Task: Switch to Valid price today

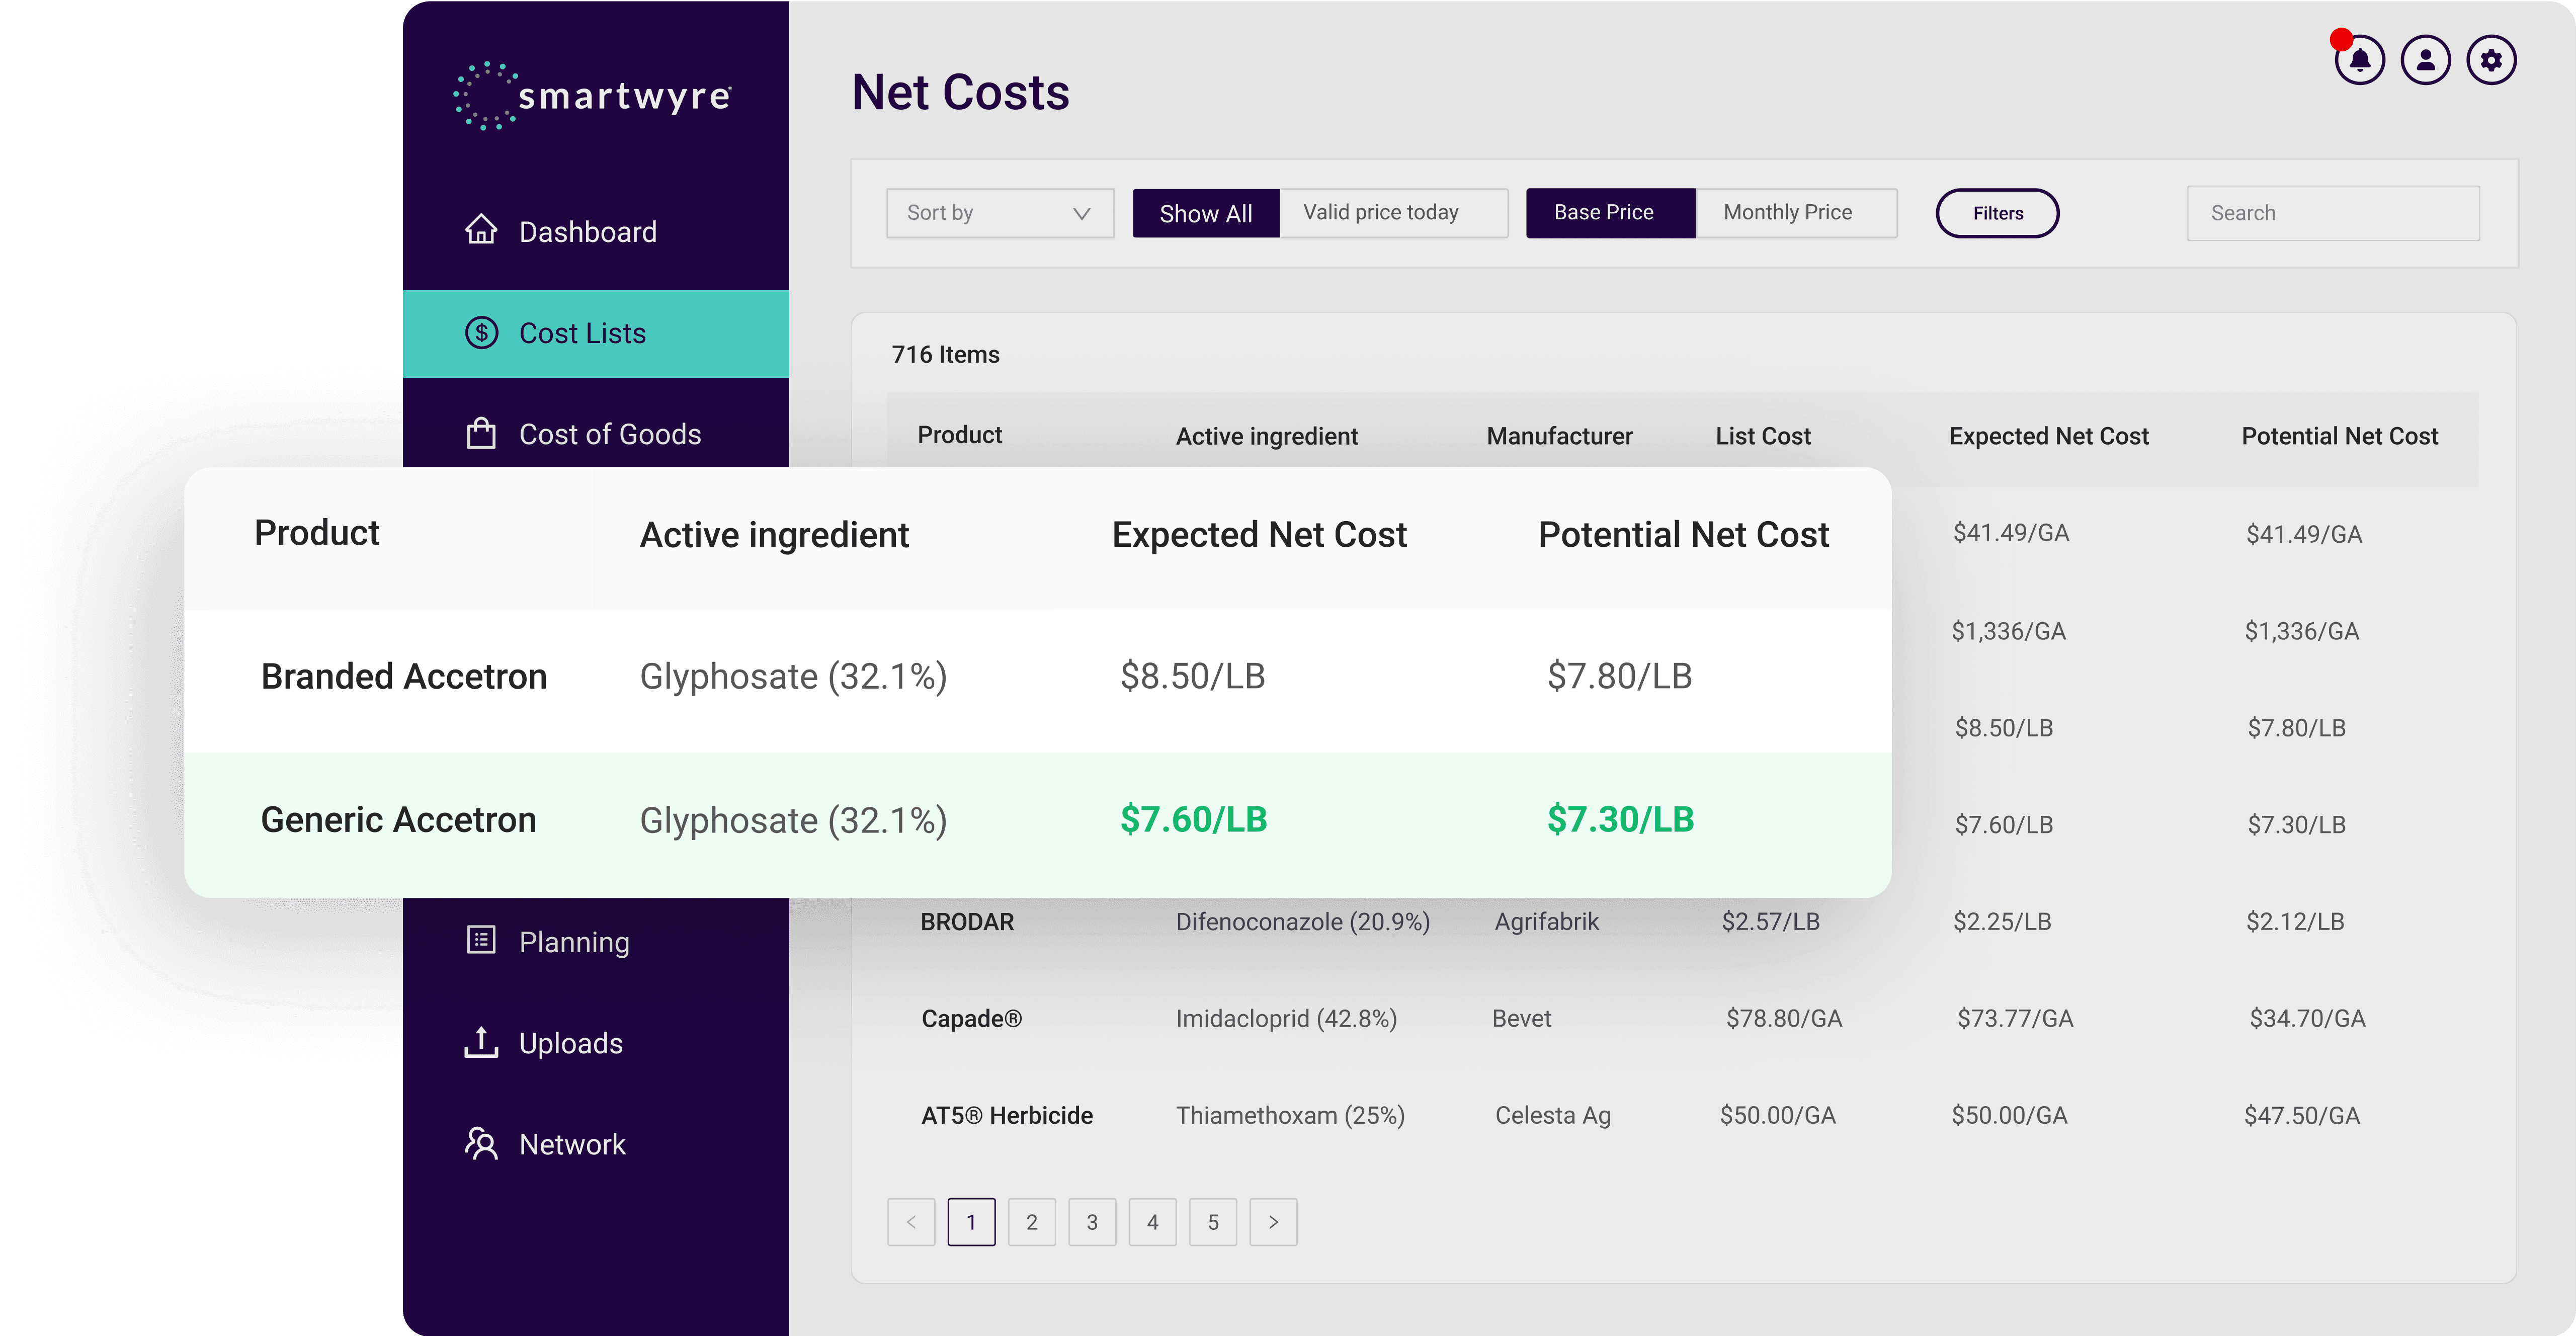Action: point(1393,213)
